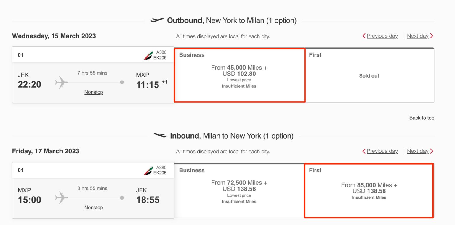Viewport: 455px width, 225px height.
Task: Click Nonstop on the JFK to MXP flight
Action: click(x=94, y=92)
